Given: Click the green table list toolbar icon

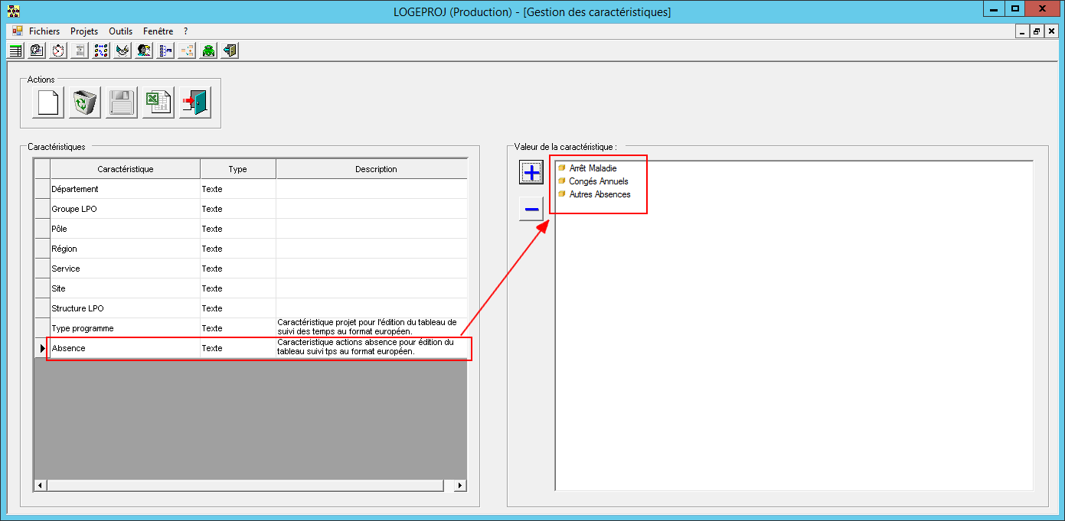Looking at the screenshot, I should coord(15,51).
